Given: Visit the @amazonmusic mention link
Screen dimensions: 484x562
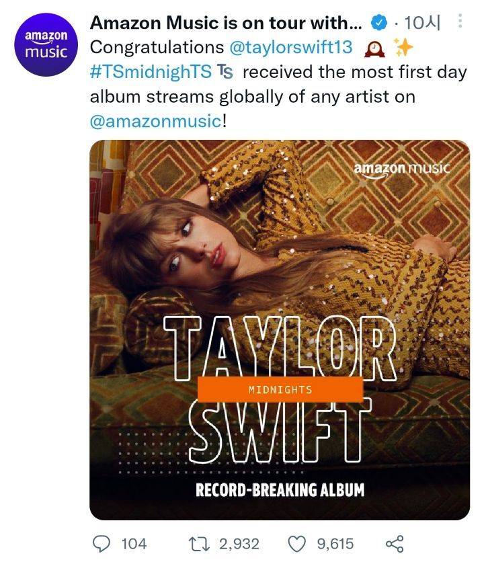Looking at the screenshot, I should click(x=155, y=122).
